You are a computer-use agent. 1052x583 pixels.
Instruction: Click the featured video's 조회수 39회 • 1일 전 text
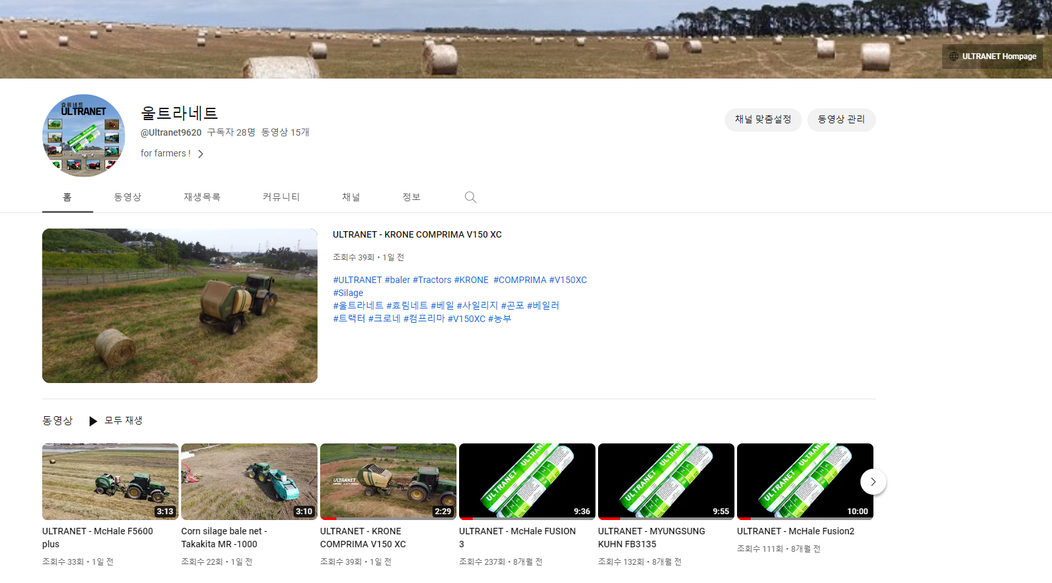click(x=368, y=258)
